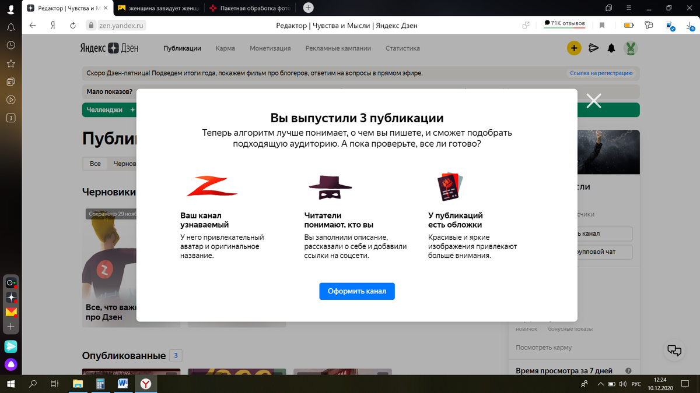
Task: Reload the current page
Action: tap(72, 25)
